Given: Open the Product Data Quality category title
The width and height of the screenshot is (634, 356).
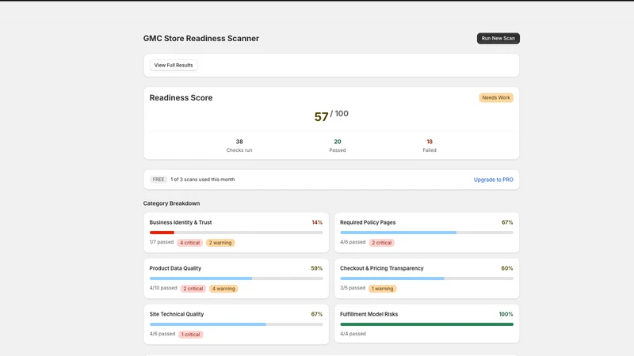Looking at the screenshot, I should click(175, 268).
